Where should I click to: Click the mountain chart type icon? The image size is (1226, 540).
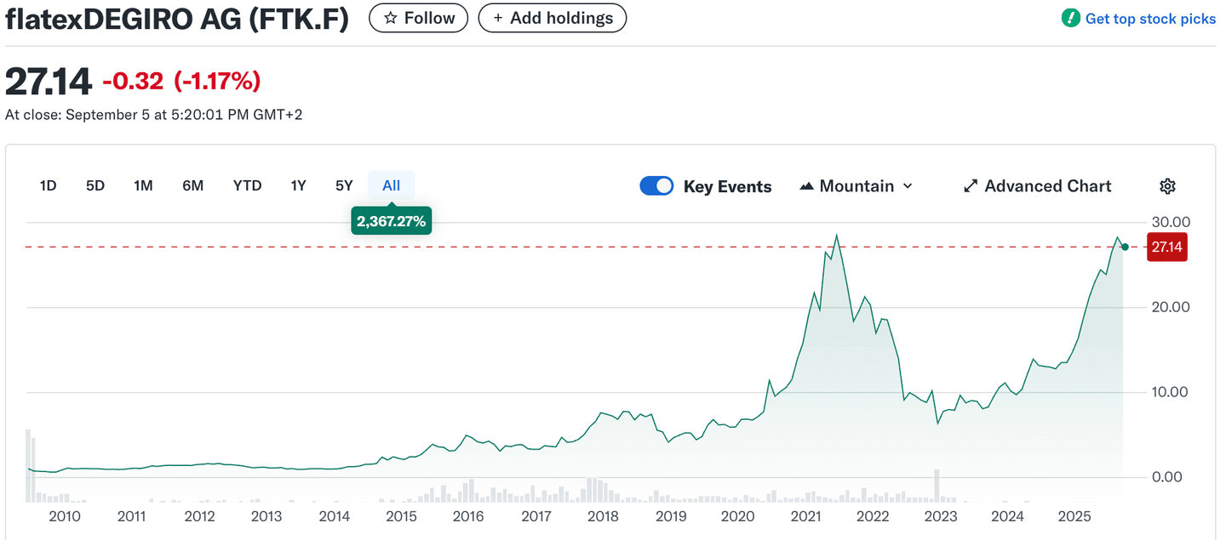click(806, 186)
